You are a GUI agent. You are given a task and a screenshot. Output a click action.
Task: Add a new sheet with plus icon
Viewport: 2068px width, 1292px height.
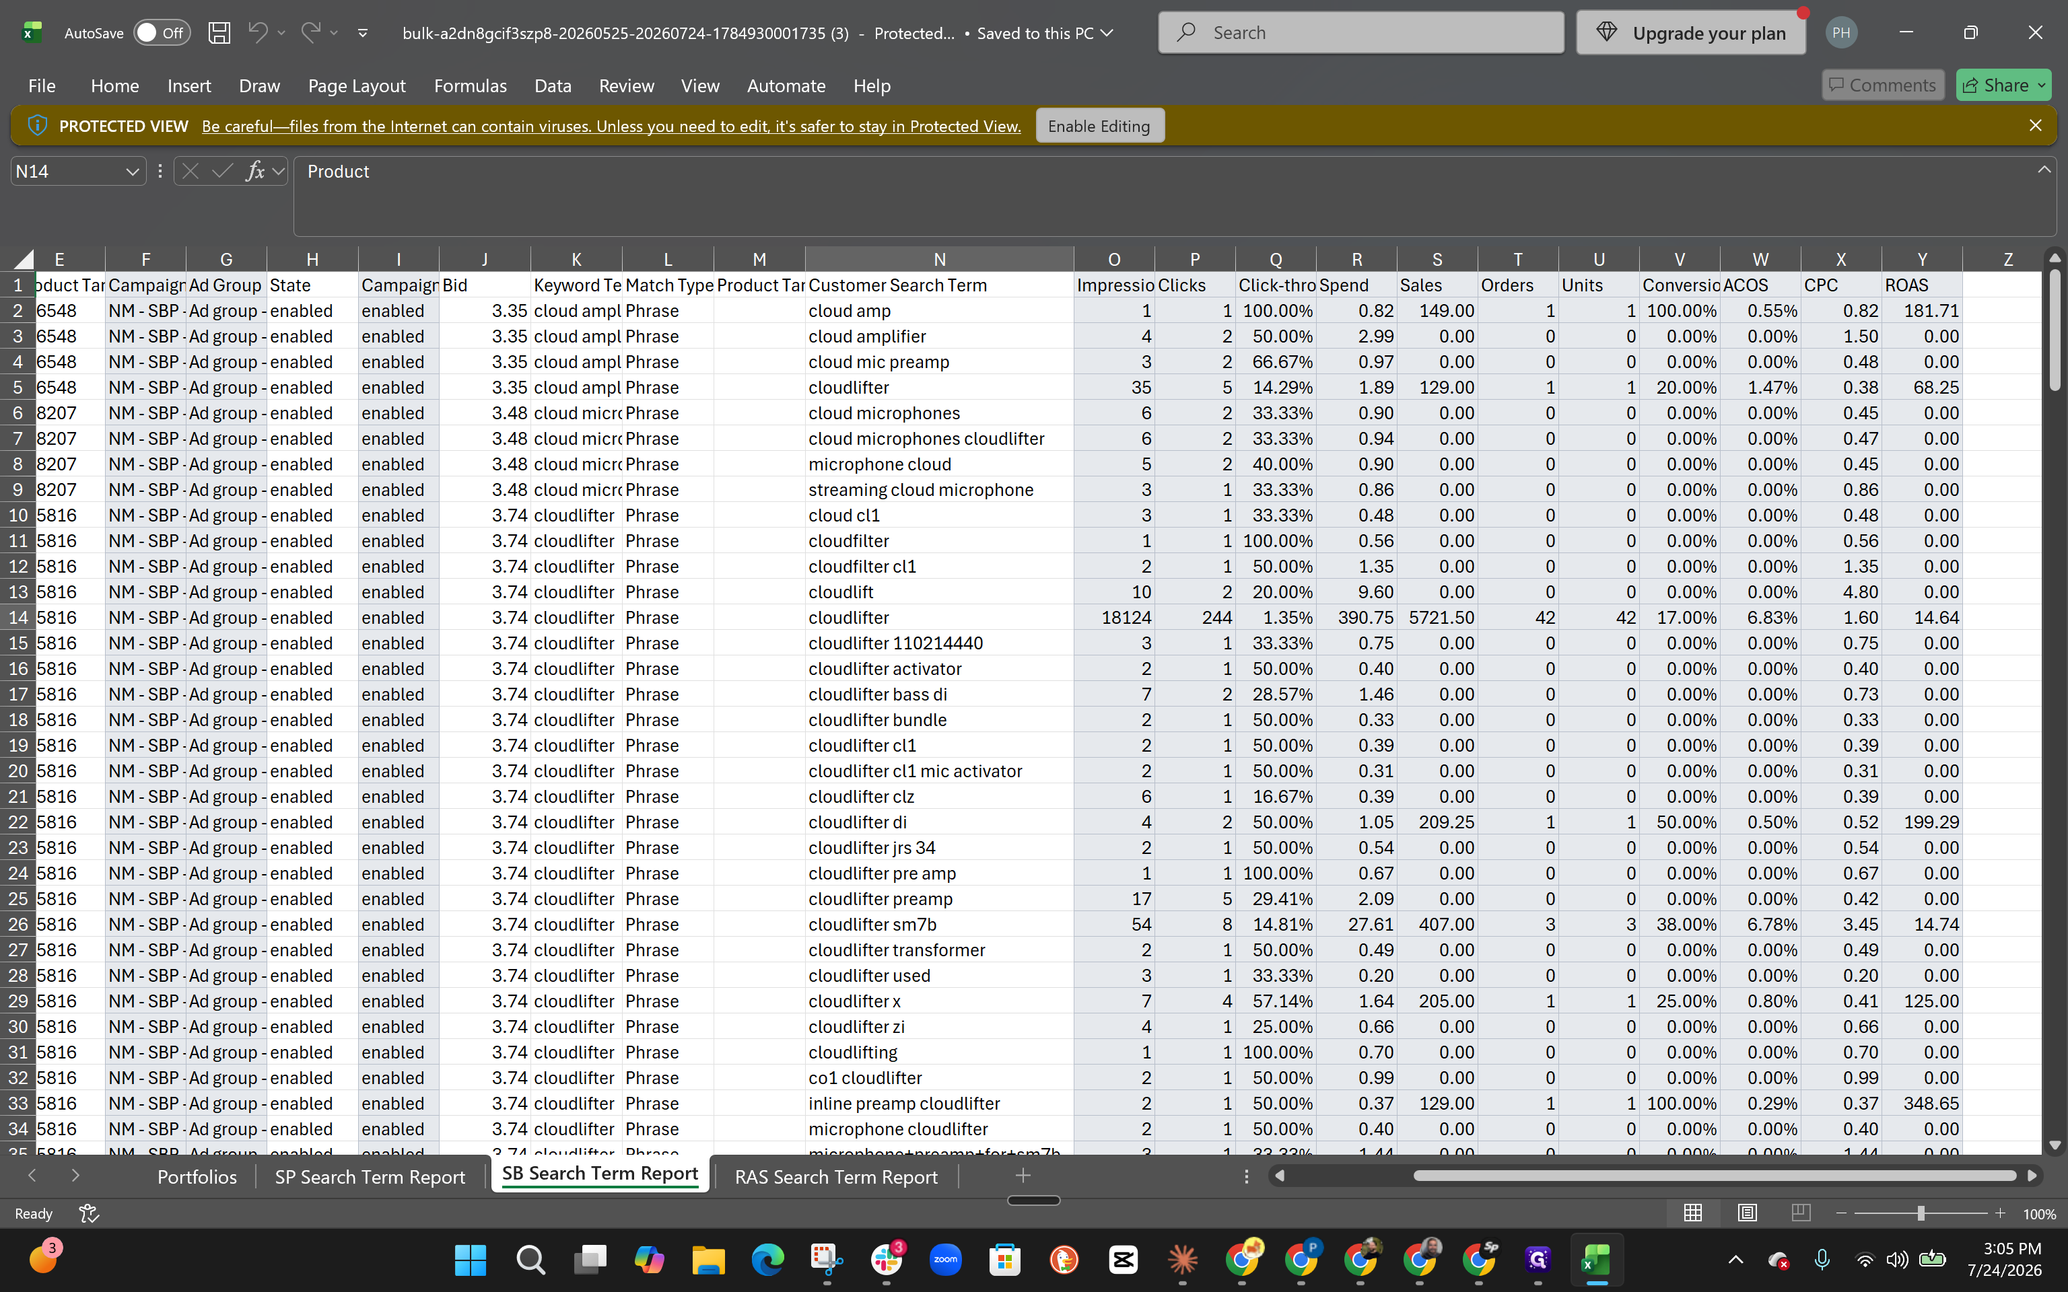1023,1176
